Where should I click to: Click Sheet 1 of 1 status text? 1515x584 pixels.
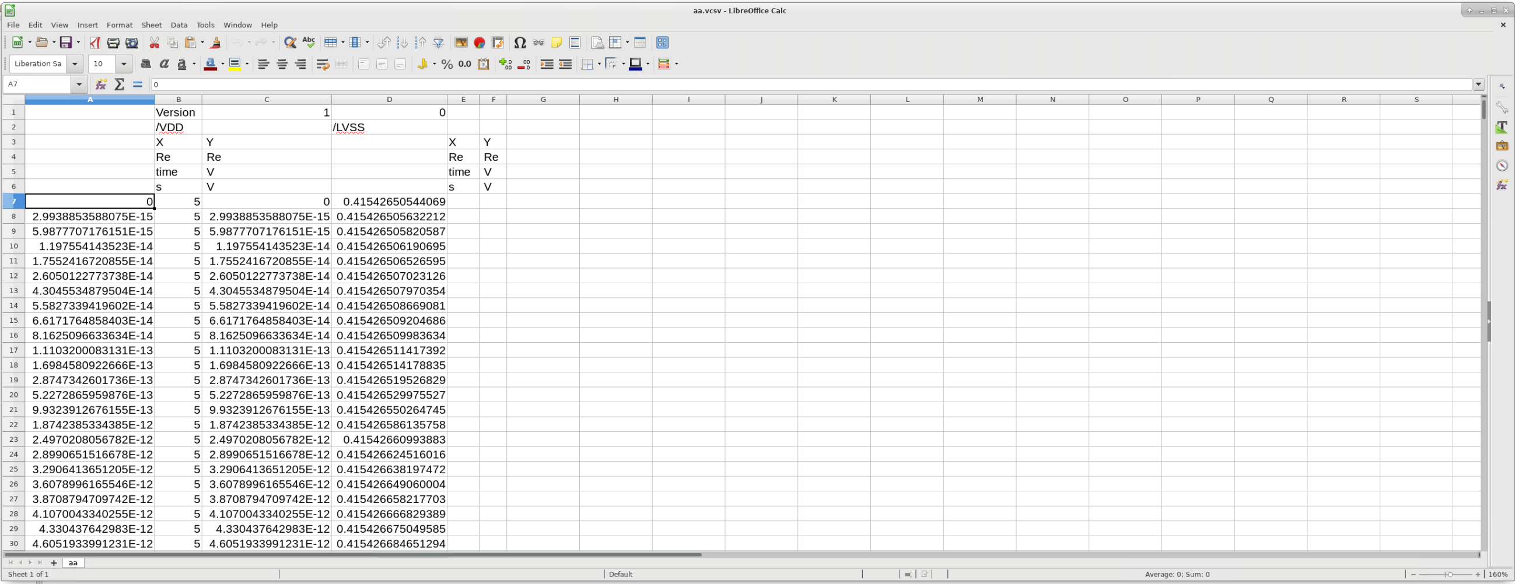28,575
